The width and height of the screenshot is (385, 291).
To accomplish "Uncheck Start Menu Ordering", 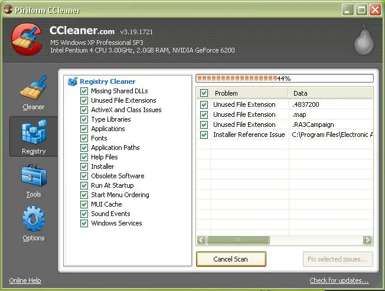I will [84, 195].
